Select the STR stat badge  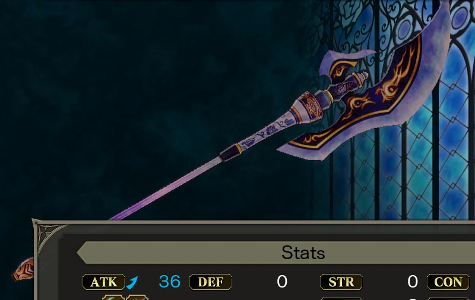(341, 282)
